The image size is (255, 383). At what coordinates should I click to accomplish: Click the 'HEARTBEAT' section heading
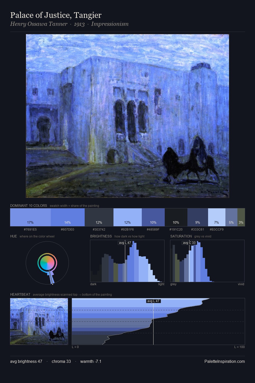[20, 294]
